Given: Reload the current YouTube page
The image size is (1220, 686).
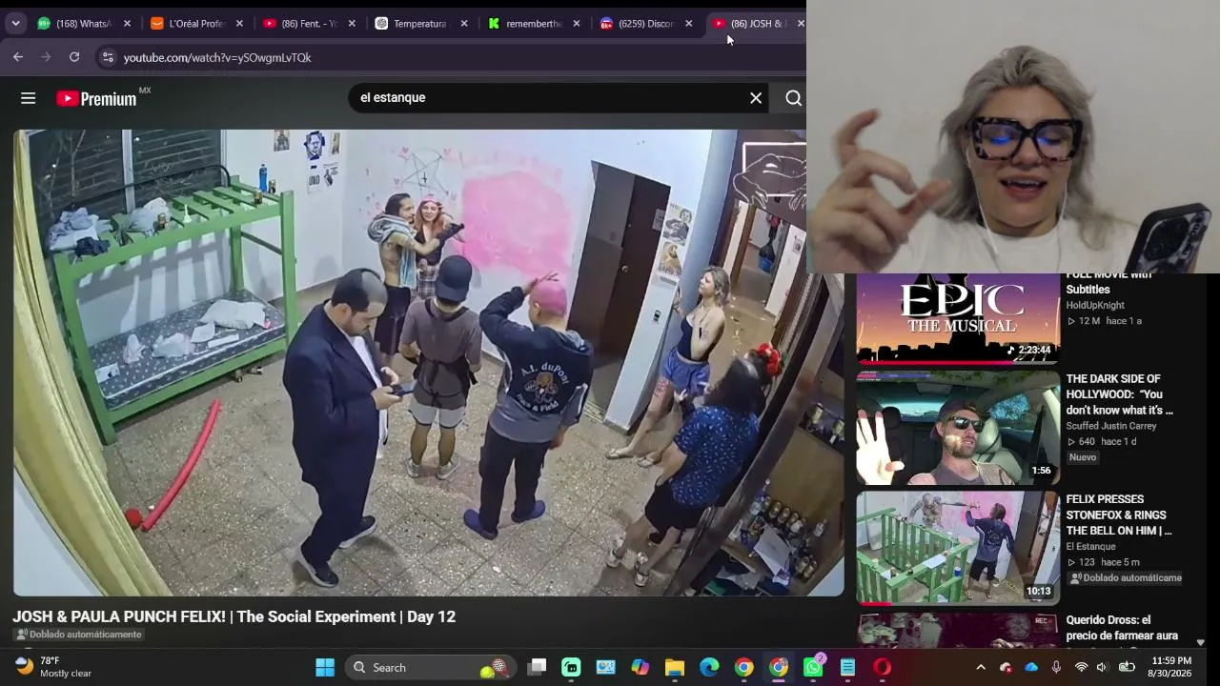Looking at the screenshot, I should click(x=74, y=57).
